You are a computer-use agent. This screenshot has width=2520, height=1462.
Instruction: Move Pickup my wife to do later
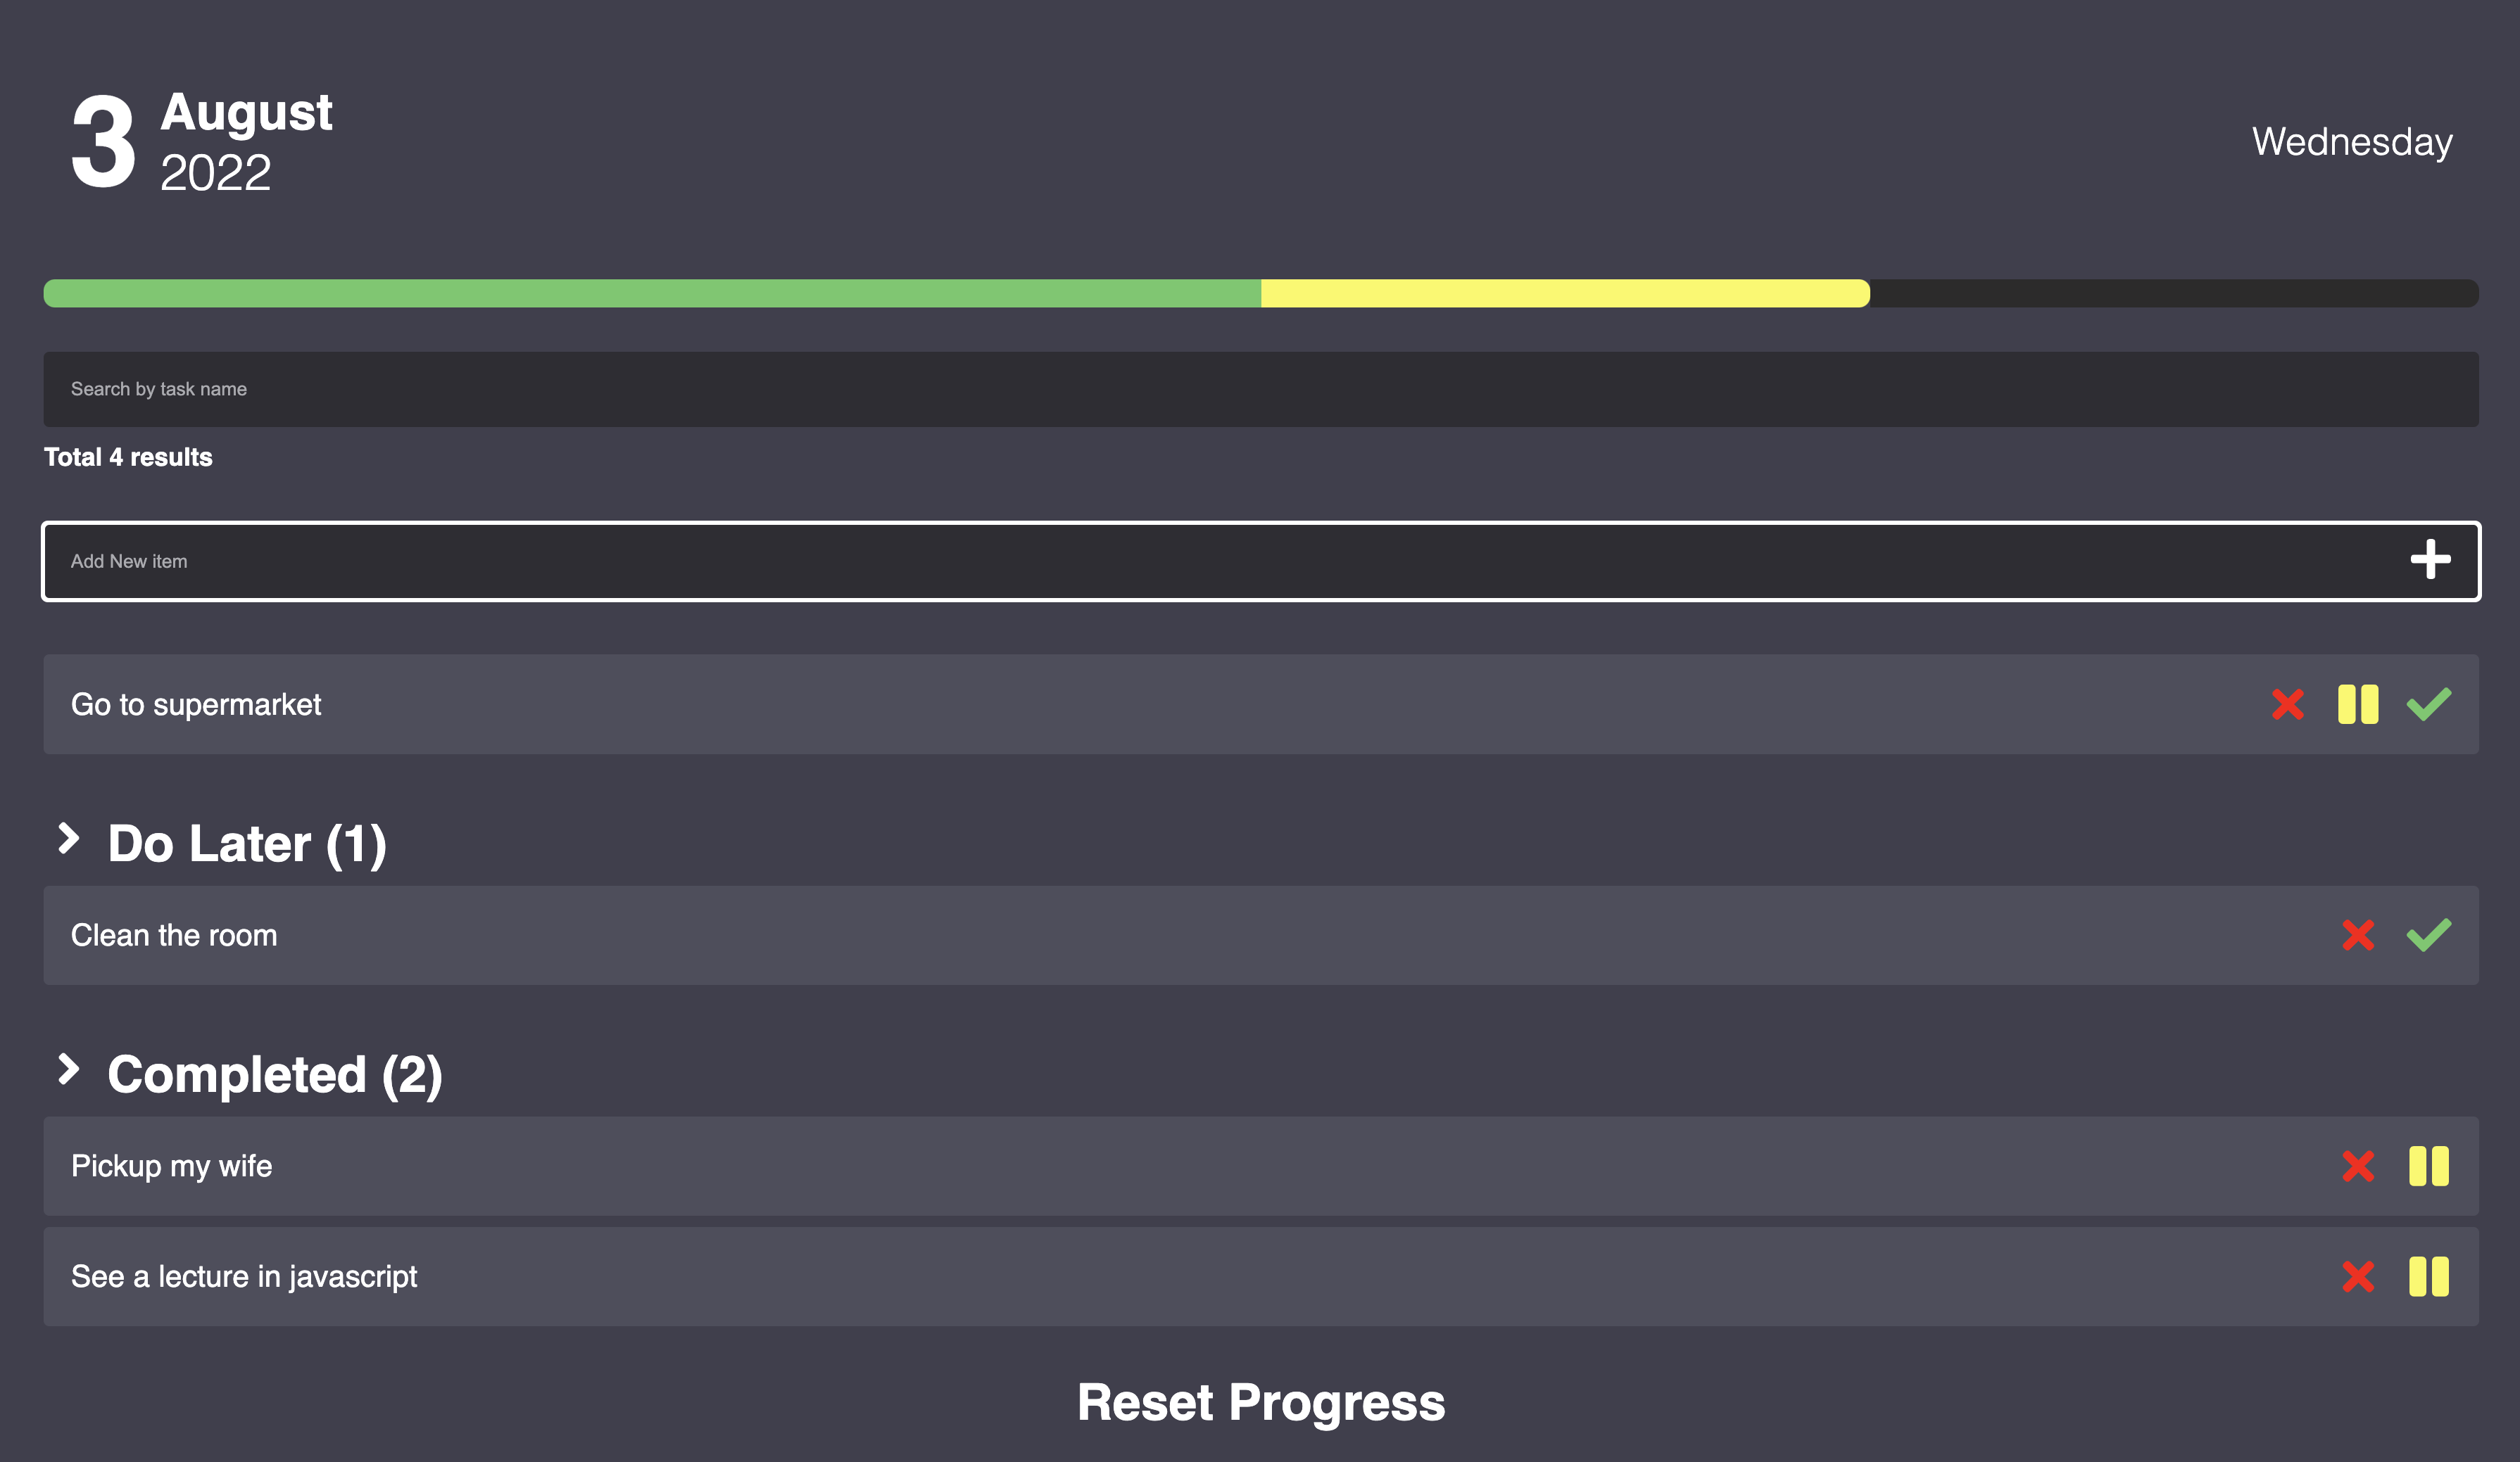click(x=2429, y=1167)
